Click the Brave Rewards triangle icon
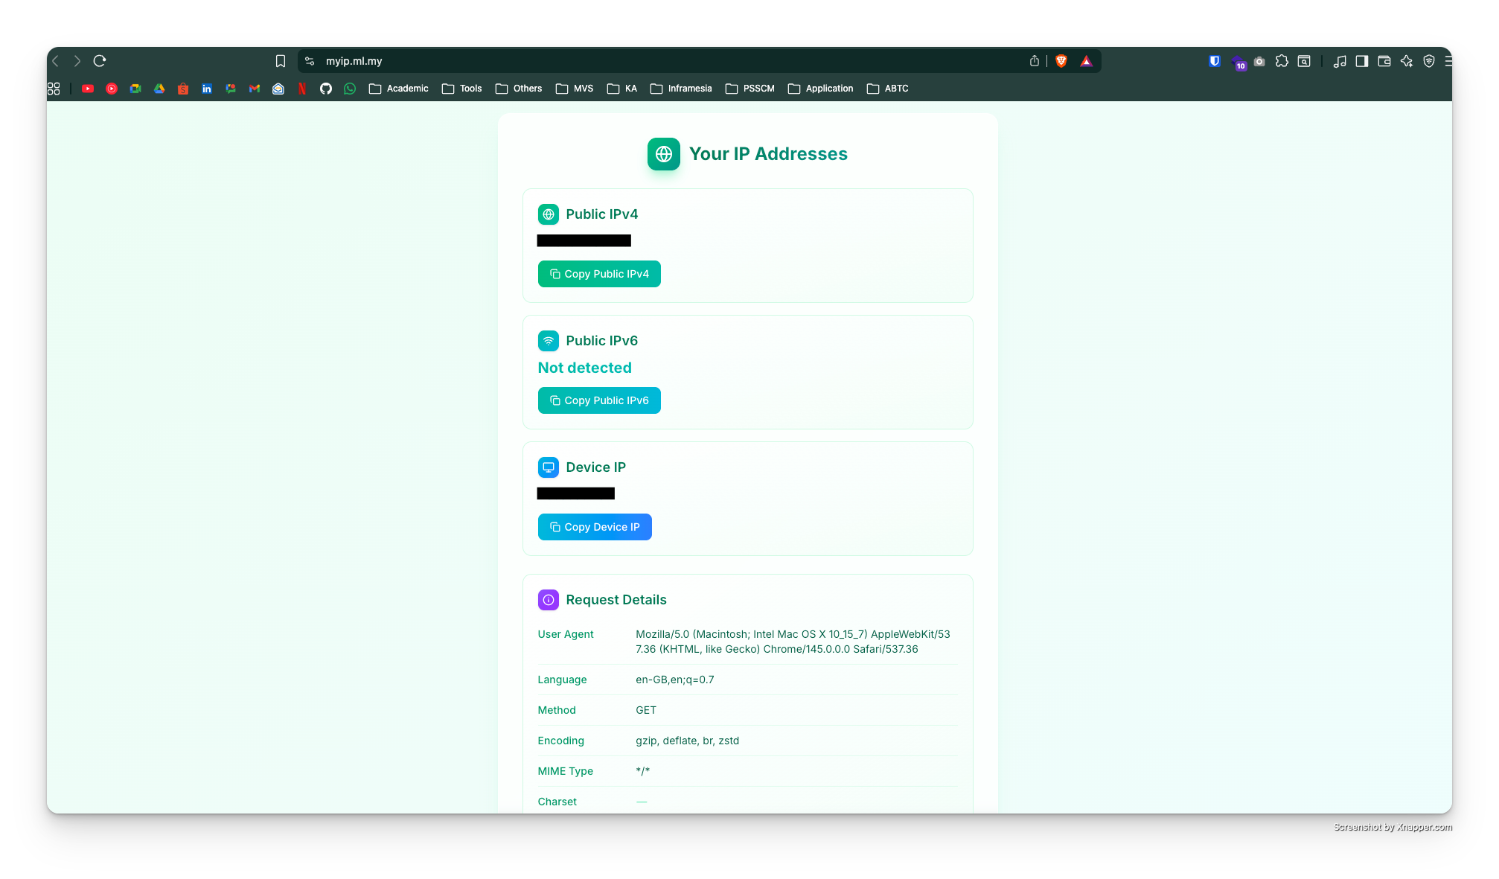Viewport: 1499px width, 879px height. (x=1087, y=61)
